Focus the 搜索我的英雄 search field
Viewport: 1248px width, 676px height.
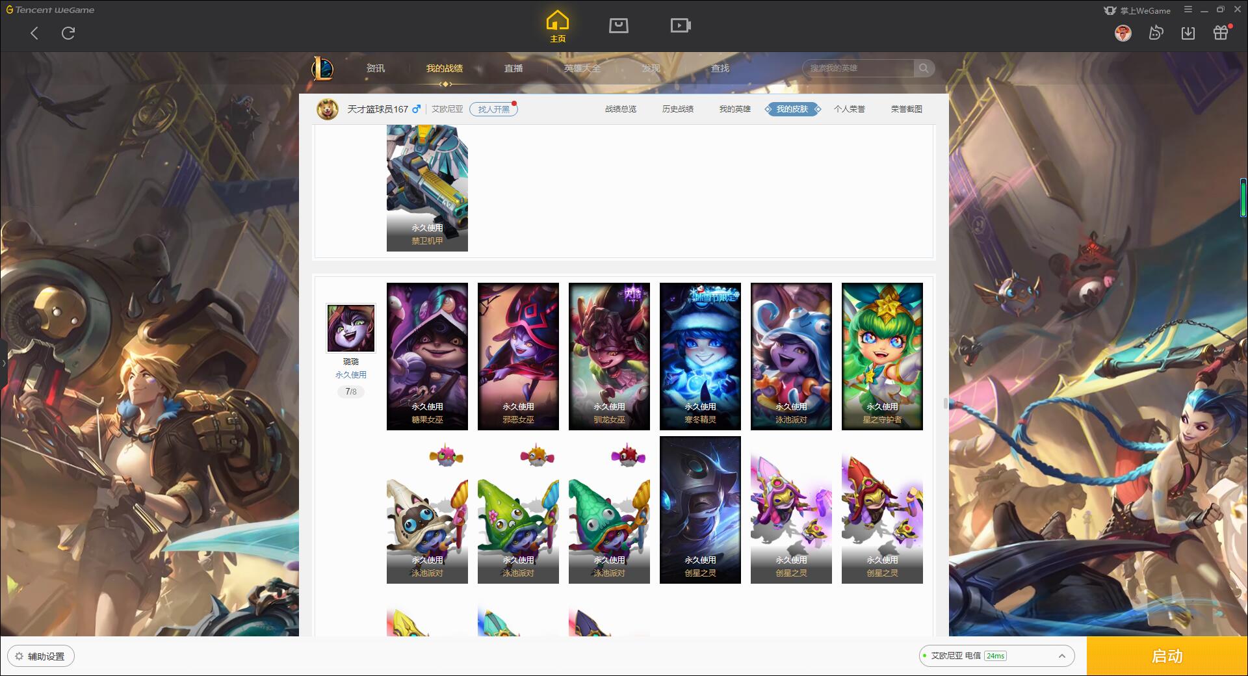pyautogui.click(x=858, y=68)
